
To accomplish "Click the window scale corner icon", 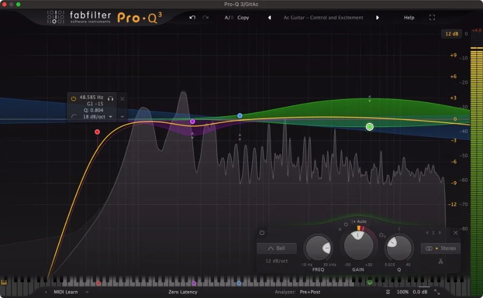I will pyautogui.click(x=437, y=292).
